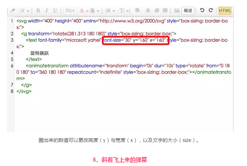Insert an image with picture icon
The height and width of the screenshot is (166, 247).
(x=176, y=11)
